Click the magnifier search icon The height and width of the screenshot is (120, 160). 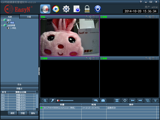click(45, 101)
